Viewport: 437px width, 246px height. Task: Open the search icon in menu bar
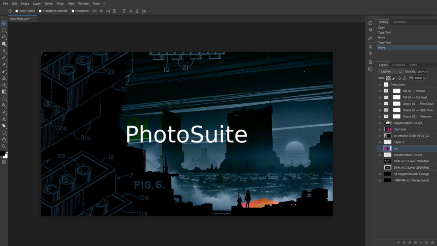(x=104, y=3)
